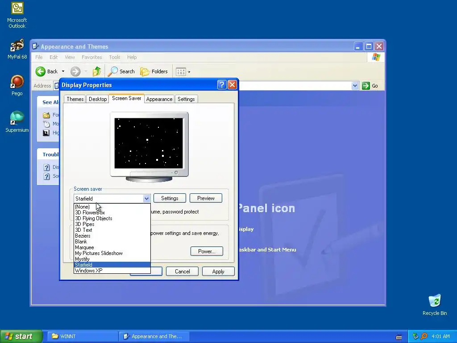
Task: Select the Screen Saver tab
Action: 126,98
